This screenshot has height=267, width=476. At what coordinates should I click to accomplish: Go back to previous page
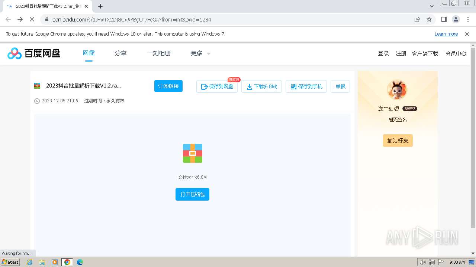8,19
